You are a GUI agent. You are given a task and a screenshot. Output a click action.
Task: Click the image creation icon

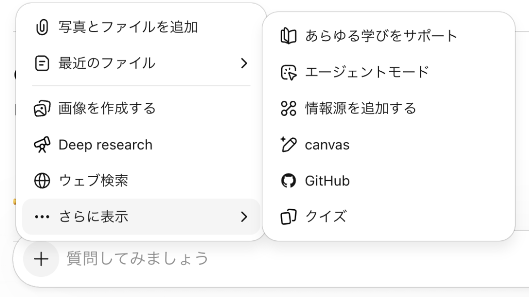pos(42,108)
